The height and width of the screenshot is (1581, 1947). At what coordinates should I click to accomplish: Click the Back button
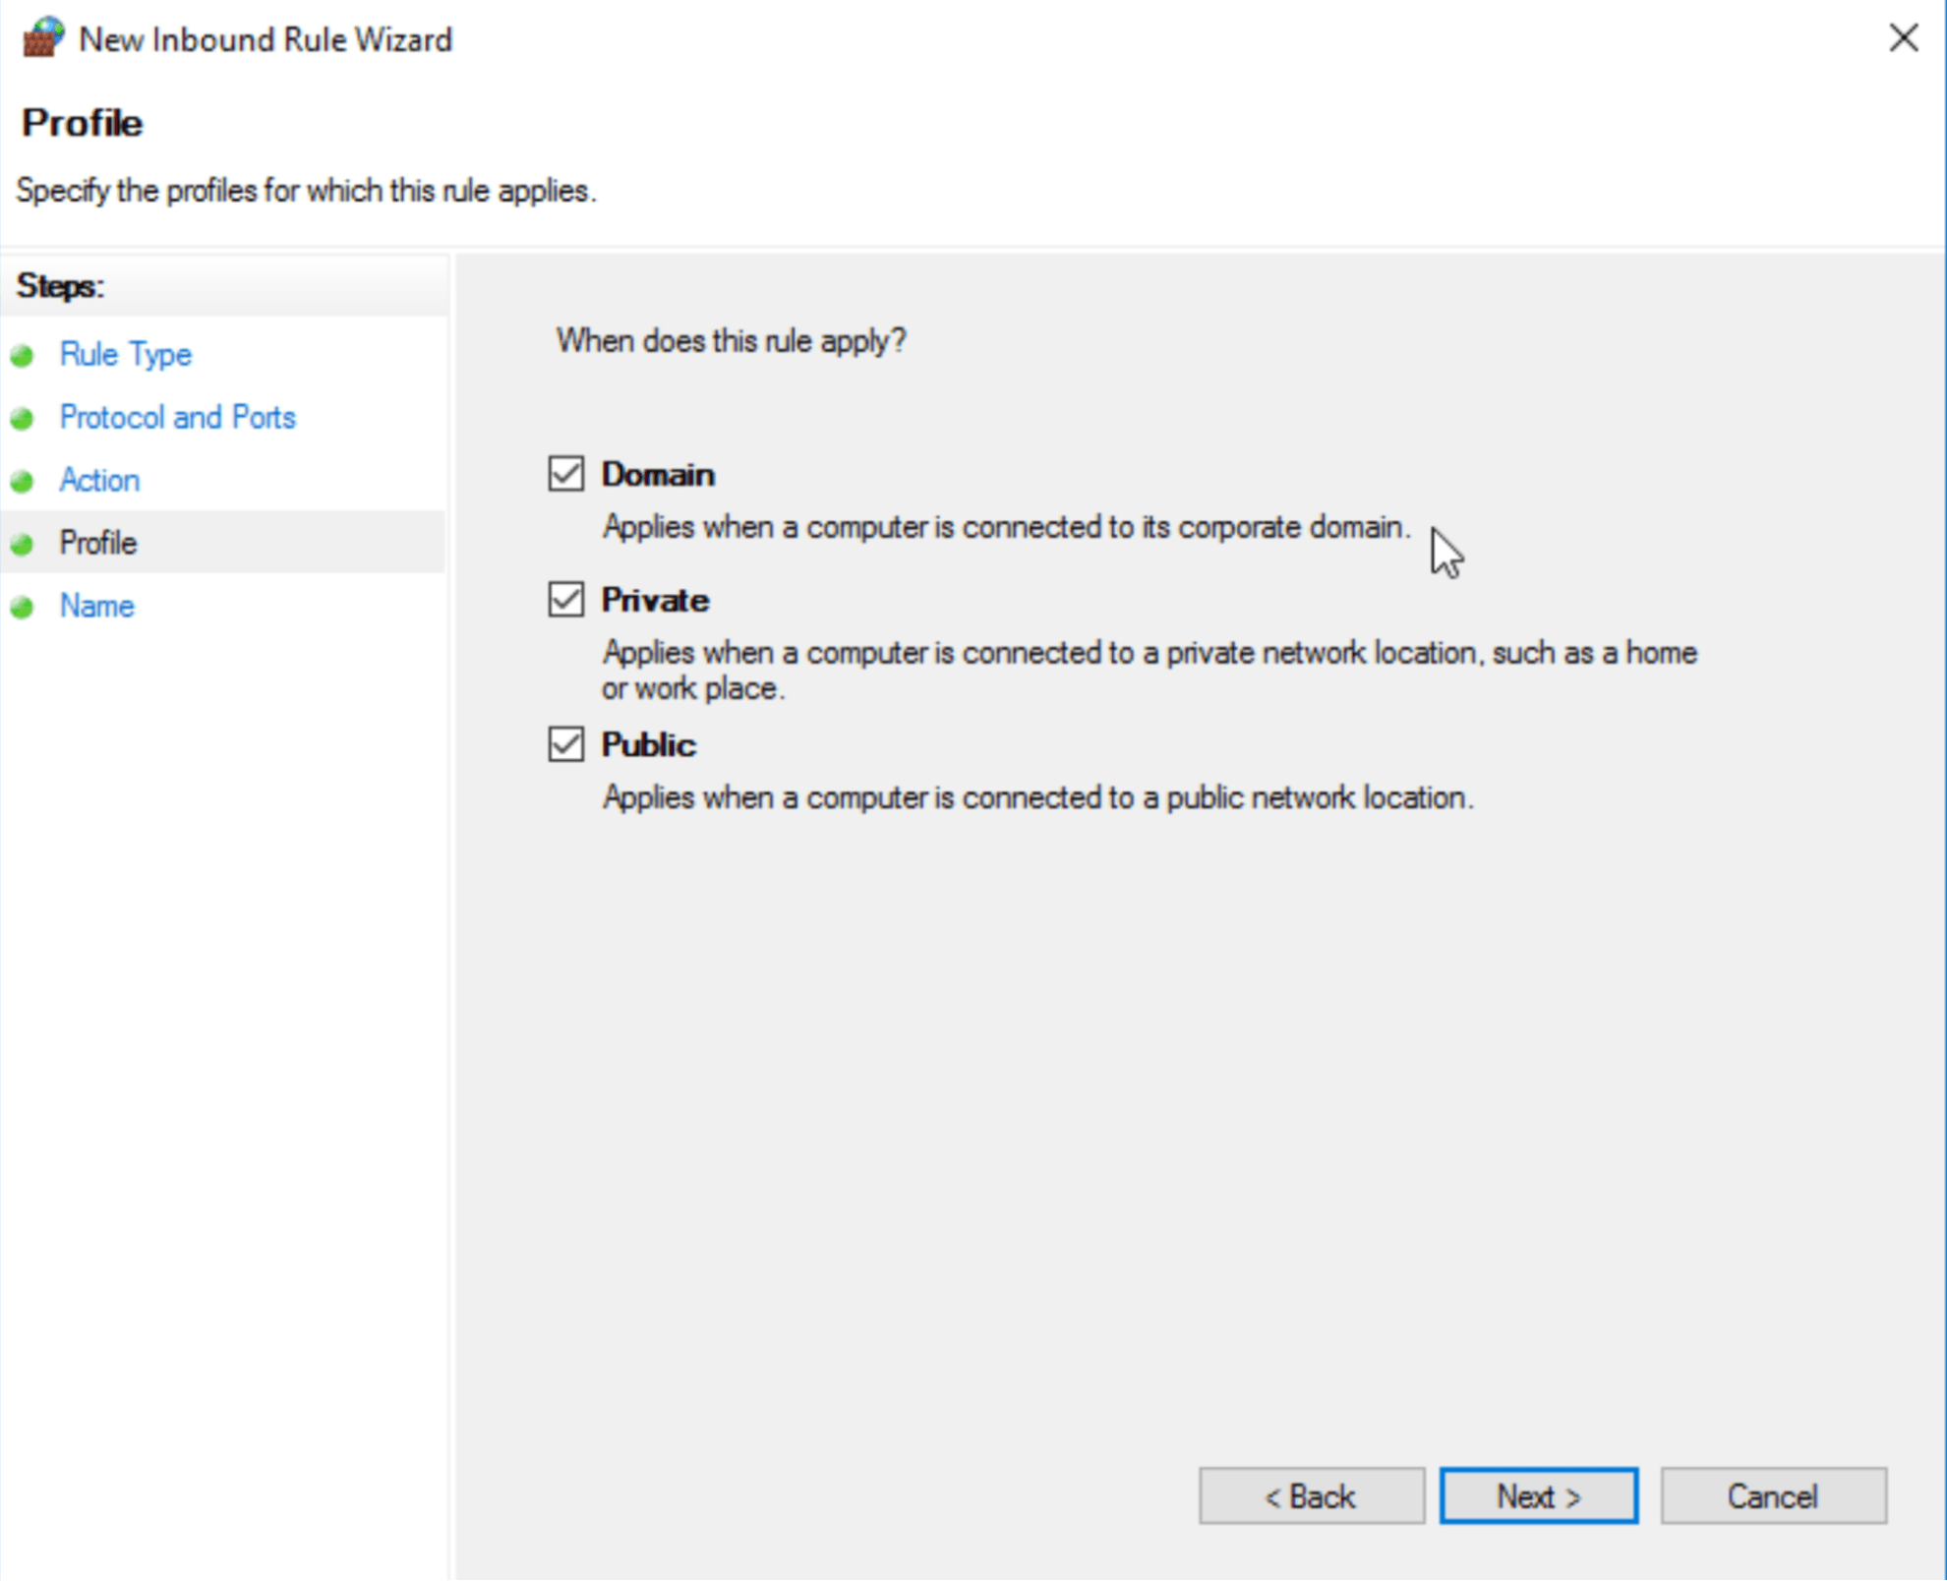(1312, 1495)
